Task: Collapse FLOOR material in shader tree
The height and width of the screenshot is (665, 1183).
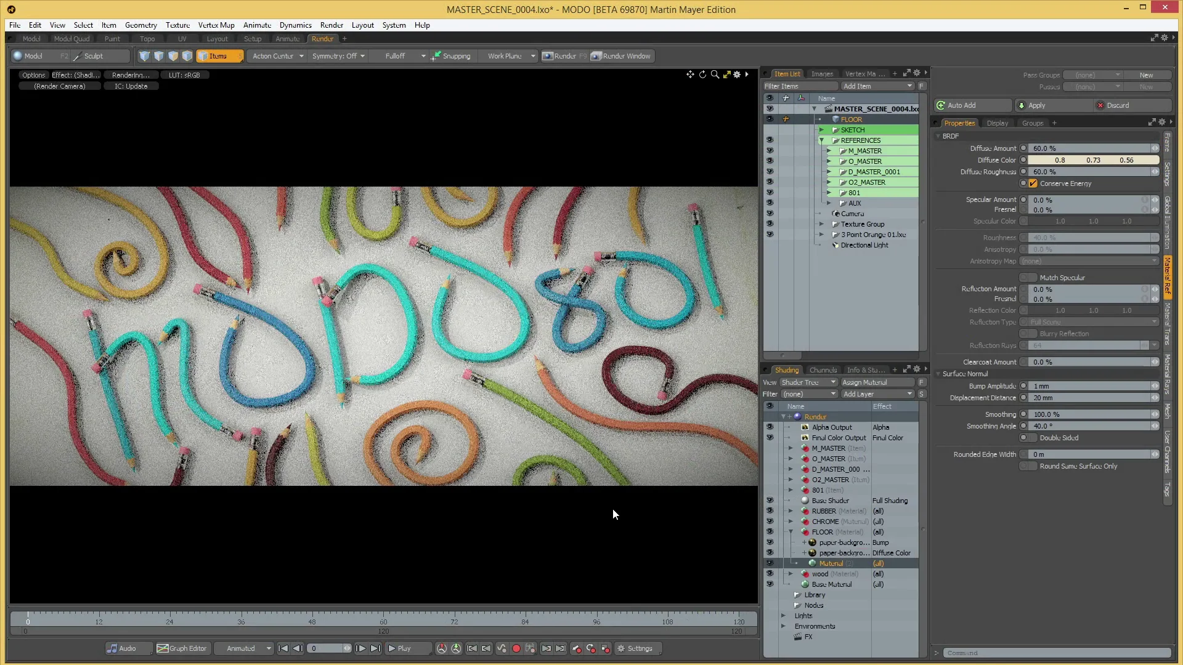Action: click(x=791, y=532)
